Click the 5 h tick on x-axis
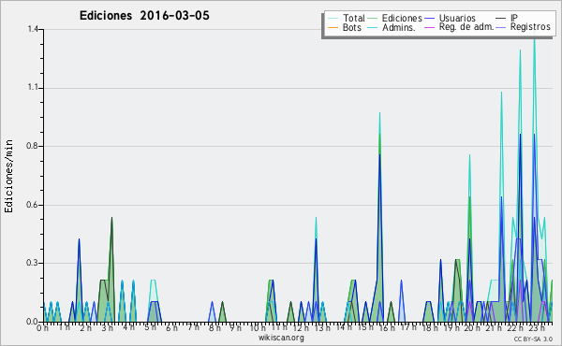562x346 pixels. pyautogui.click(x=151, y=327)
